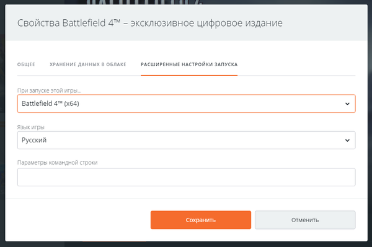
Task: Click the Язык игры label
Action: (x=31, y=127)
